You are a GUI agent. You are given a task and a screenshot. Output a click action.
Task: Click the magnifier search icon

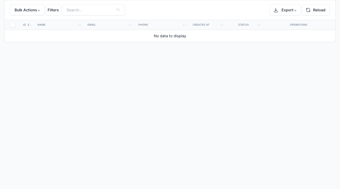coord(118,10)
